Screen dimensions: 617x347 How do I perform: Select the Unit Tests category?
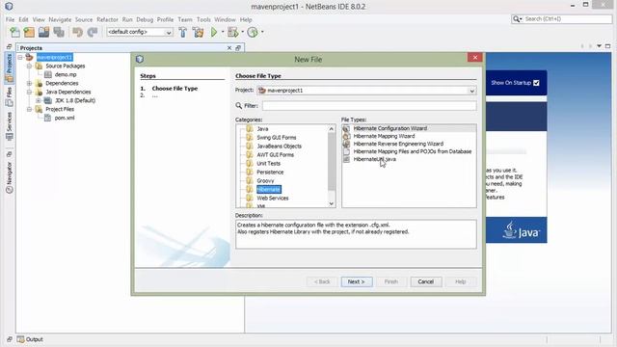269,164
